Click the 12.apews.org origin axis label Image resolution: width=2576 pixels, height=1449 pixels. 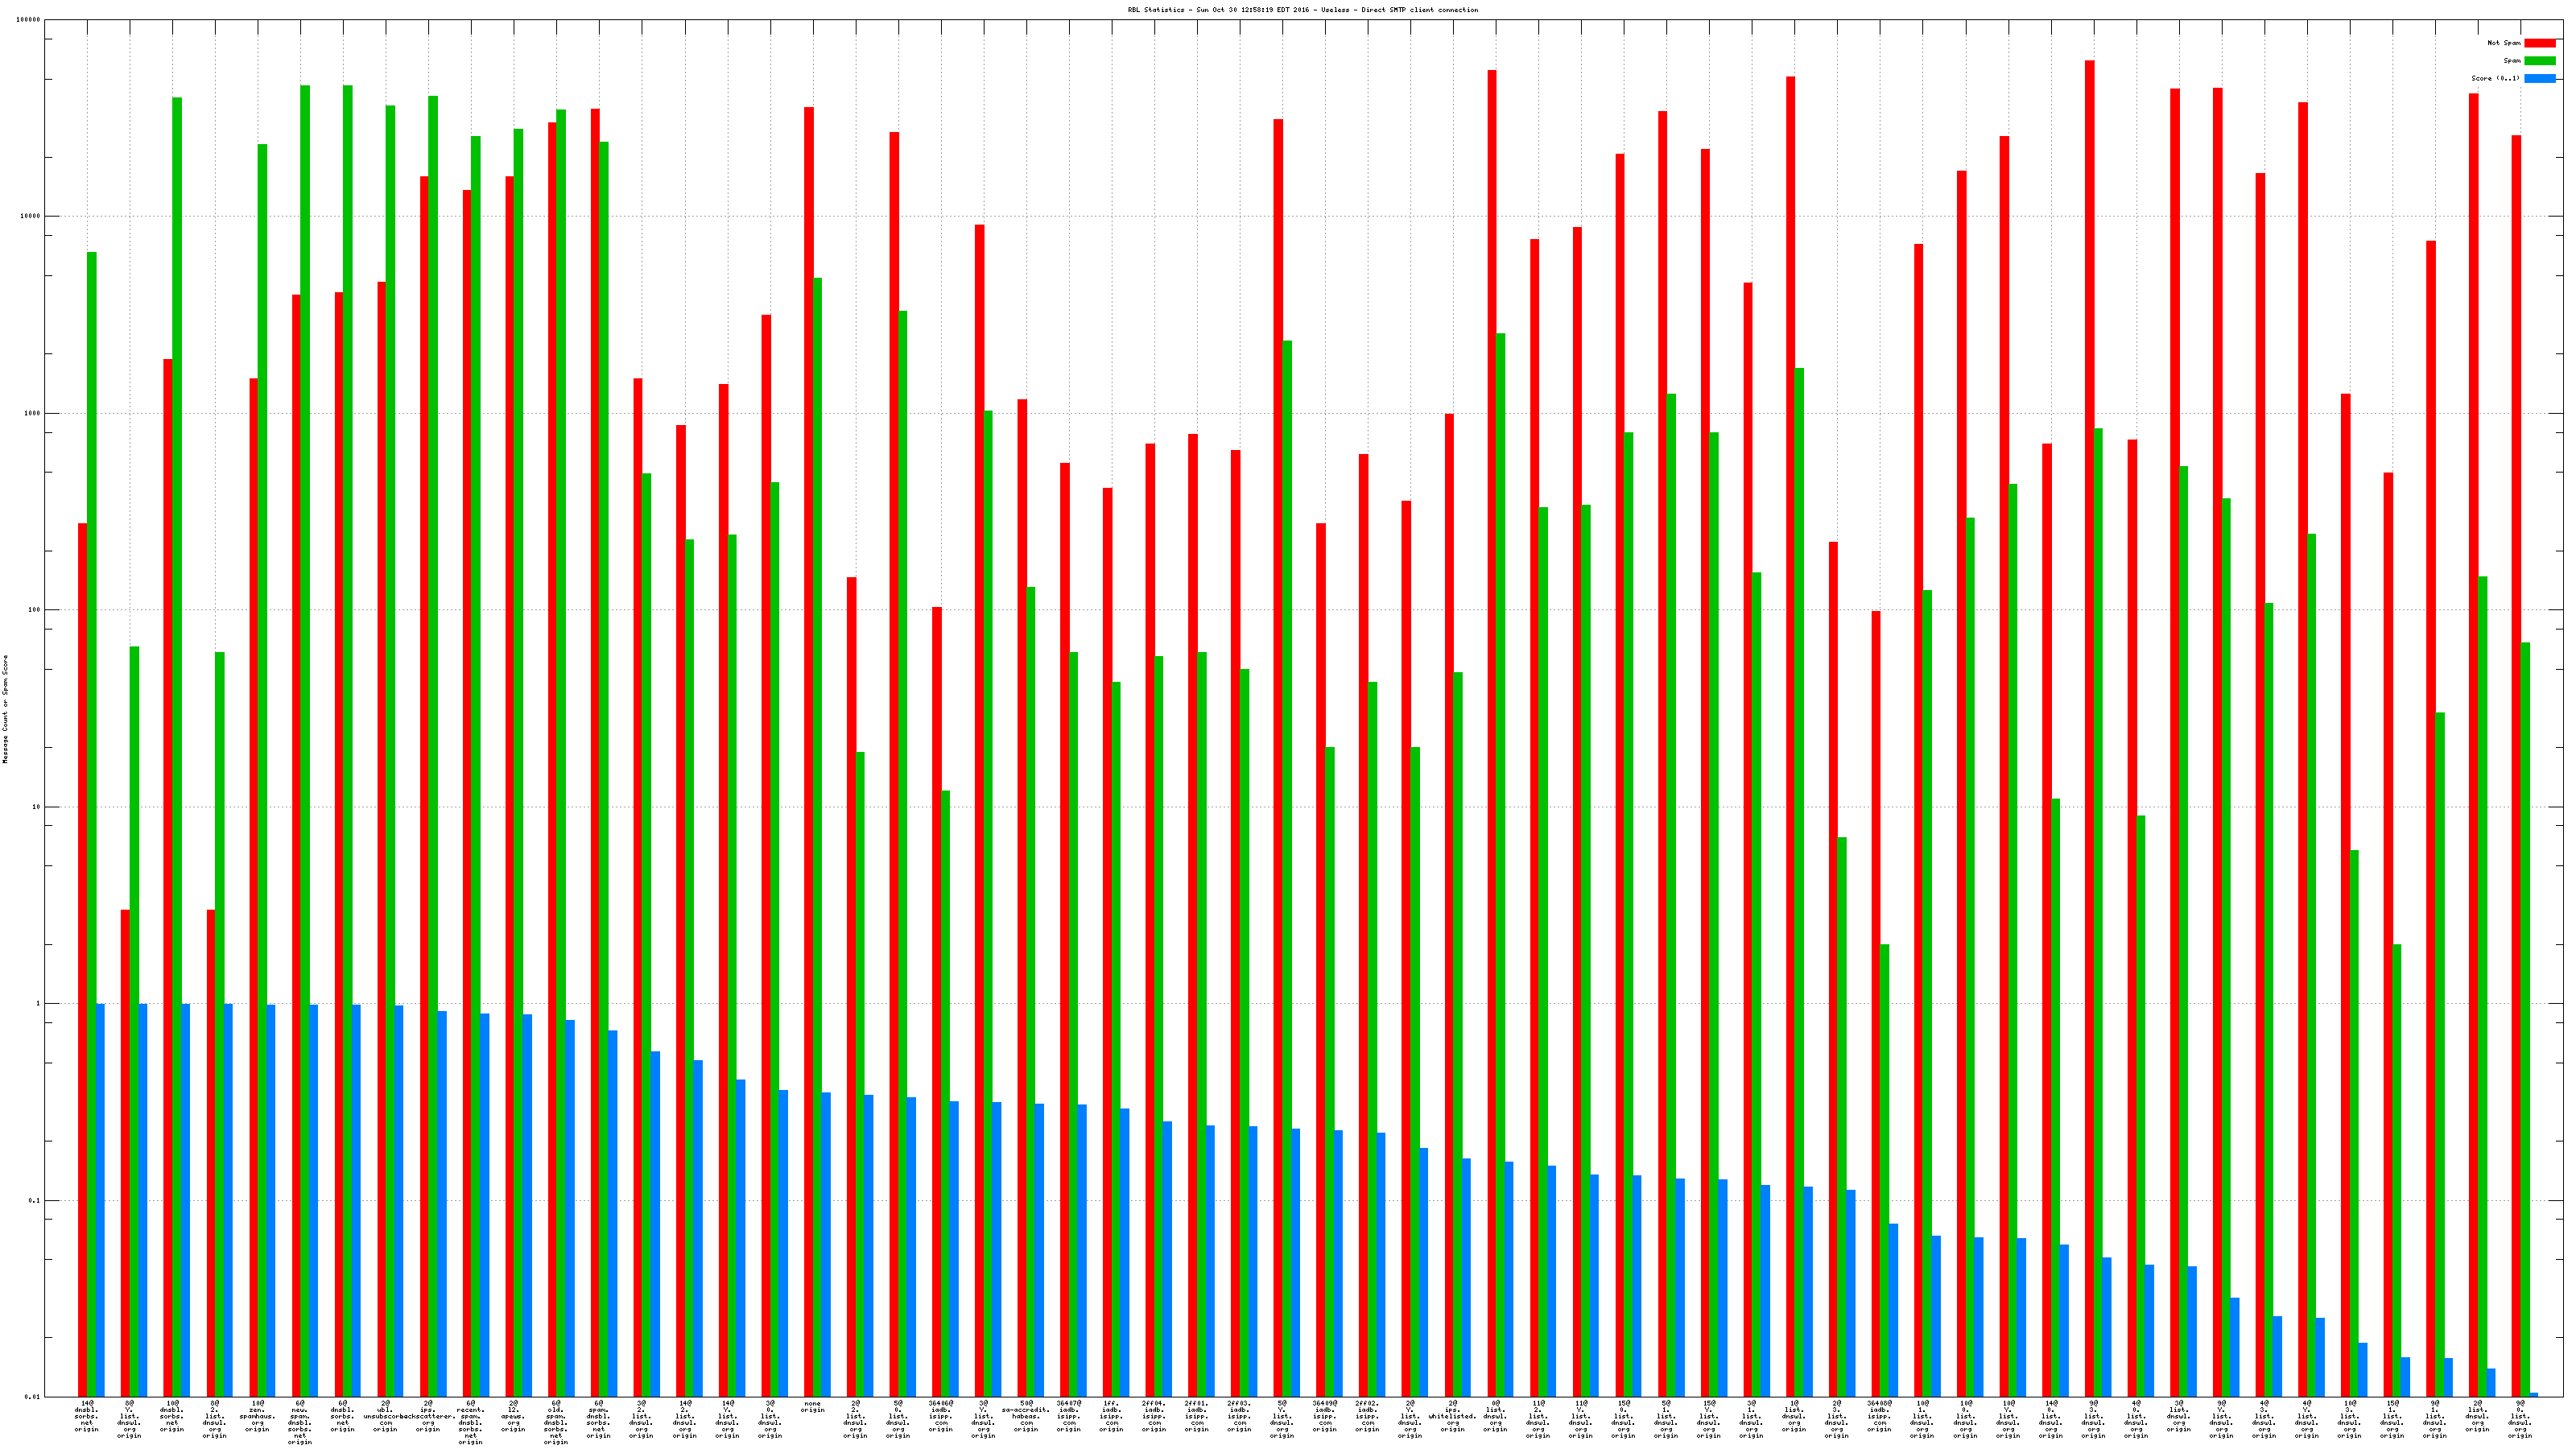click(x=513, y=1416)
